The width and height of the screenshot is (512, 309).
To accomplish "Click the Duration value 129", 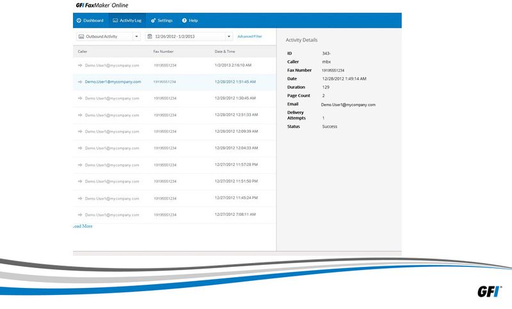I will 326,87.
